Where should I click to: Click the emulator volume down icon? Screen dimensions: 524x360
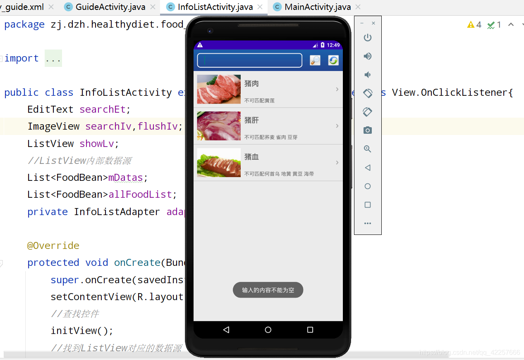367,75
